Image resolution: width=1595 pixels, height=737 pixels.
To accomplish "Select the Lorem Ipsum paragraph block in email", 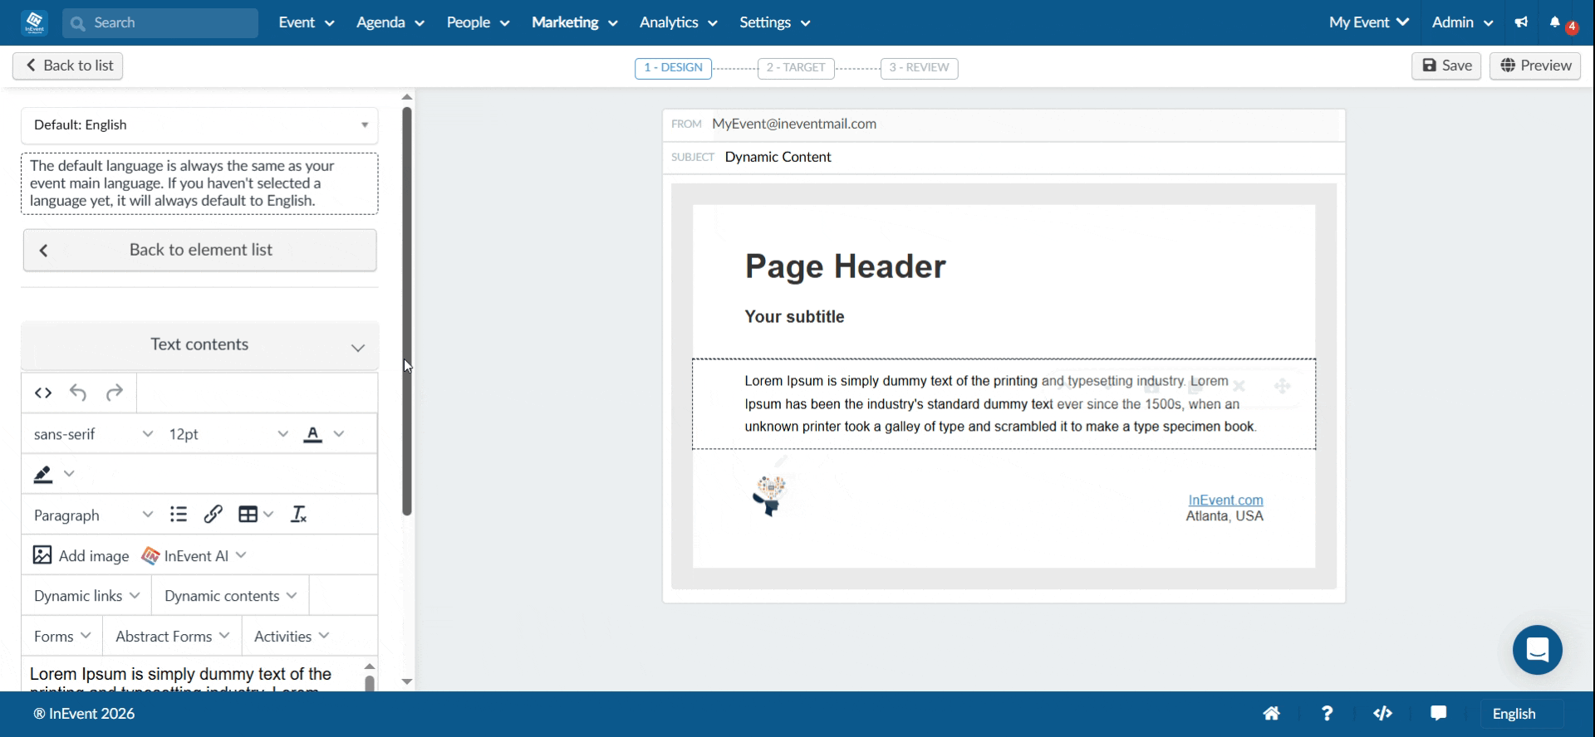I will pos(1004,404).
